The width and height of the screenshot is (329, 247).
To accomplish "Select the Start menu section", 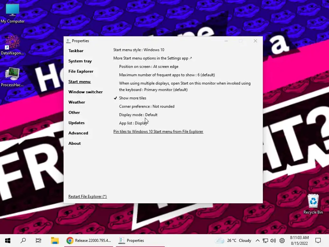I will (79, 81).
